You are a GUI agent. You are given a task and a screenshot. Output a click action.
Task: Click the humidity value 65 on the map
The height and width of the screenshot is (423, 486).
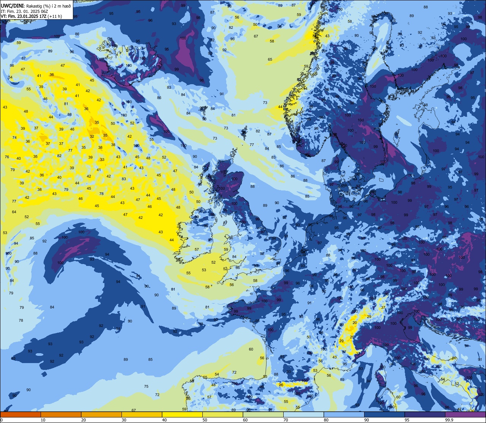coord(270,60)
